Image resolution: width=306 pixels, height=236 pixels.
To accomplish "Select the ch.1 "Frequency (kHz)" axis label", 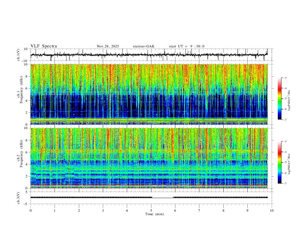I will pyautogui.click(x=22, y=90).
